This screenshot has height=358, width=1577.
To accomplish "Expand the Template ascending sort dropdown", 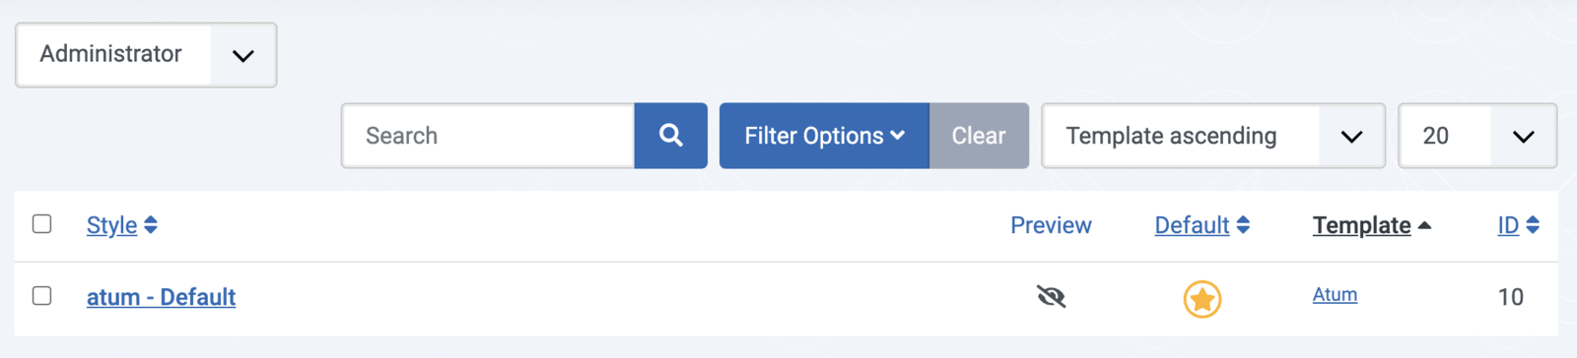I will (1213, 136).
